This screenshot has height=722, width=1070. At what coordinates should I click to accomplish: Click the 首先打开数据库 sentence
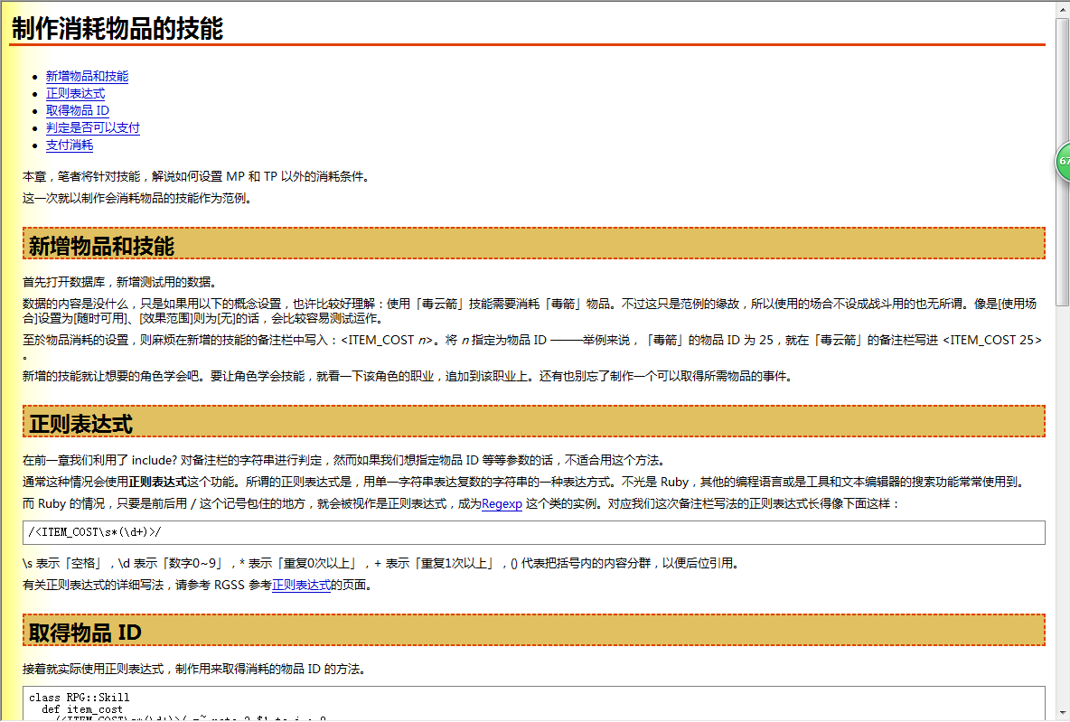[x=119, y=283]
